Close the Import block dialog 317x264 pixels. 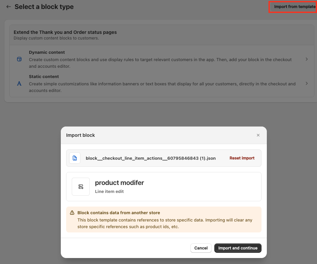pyautogui.click(x=258, y=135)
